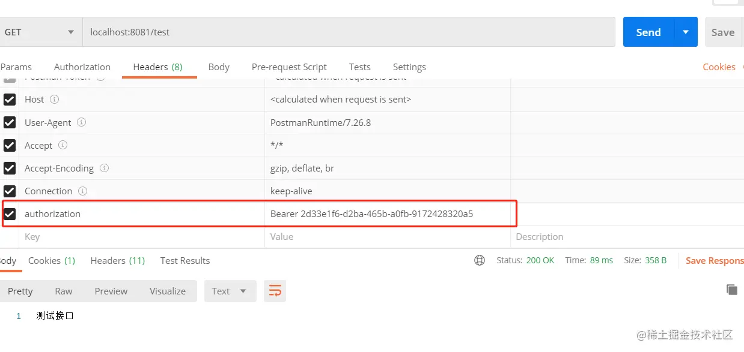Viewport: 744px width, 352px height.
Task: Switch to the Authorization tab
Action: [82, 67]
